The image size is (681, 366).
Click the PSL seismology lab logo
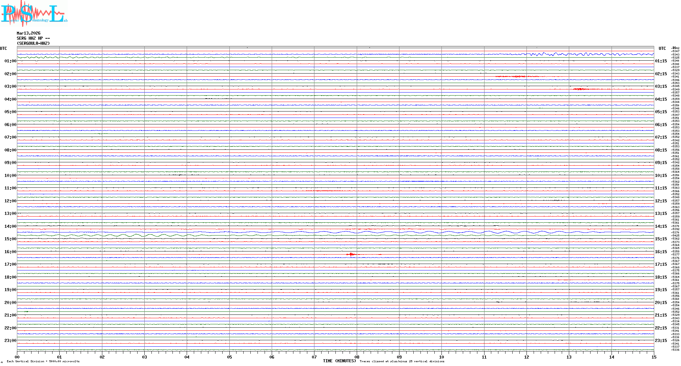click(33, 14)
